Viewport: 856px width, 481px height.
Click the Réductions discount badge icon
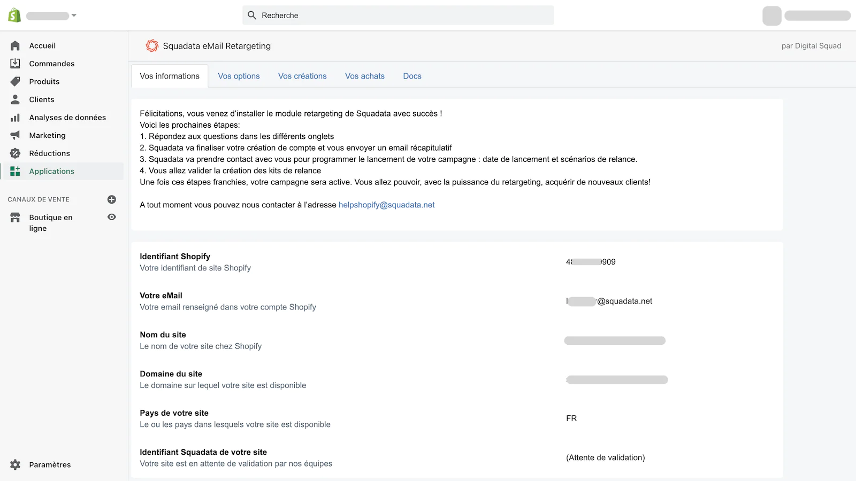click(15, 153)
